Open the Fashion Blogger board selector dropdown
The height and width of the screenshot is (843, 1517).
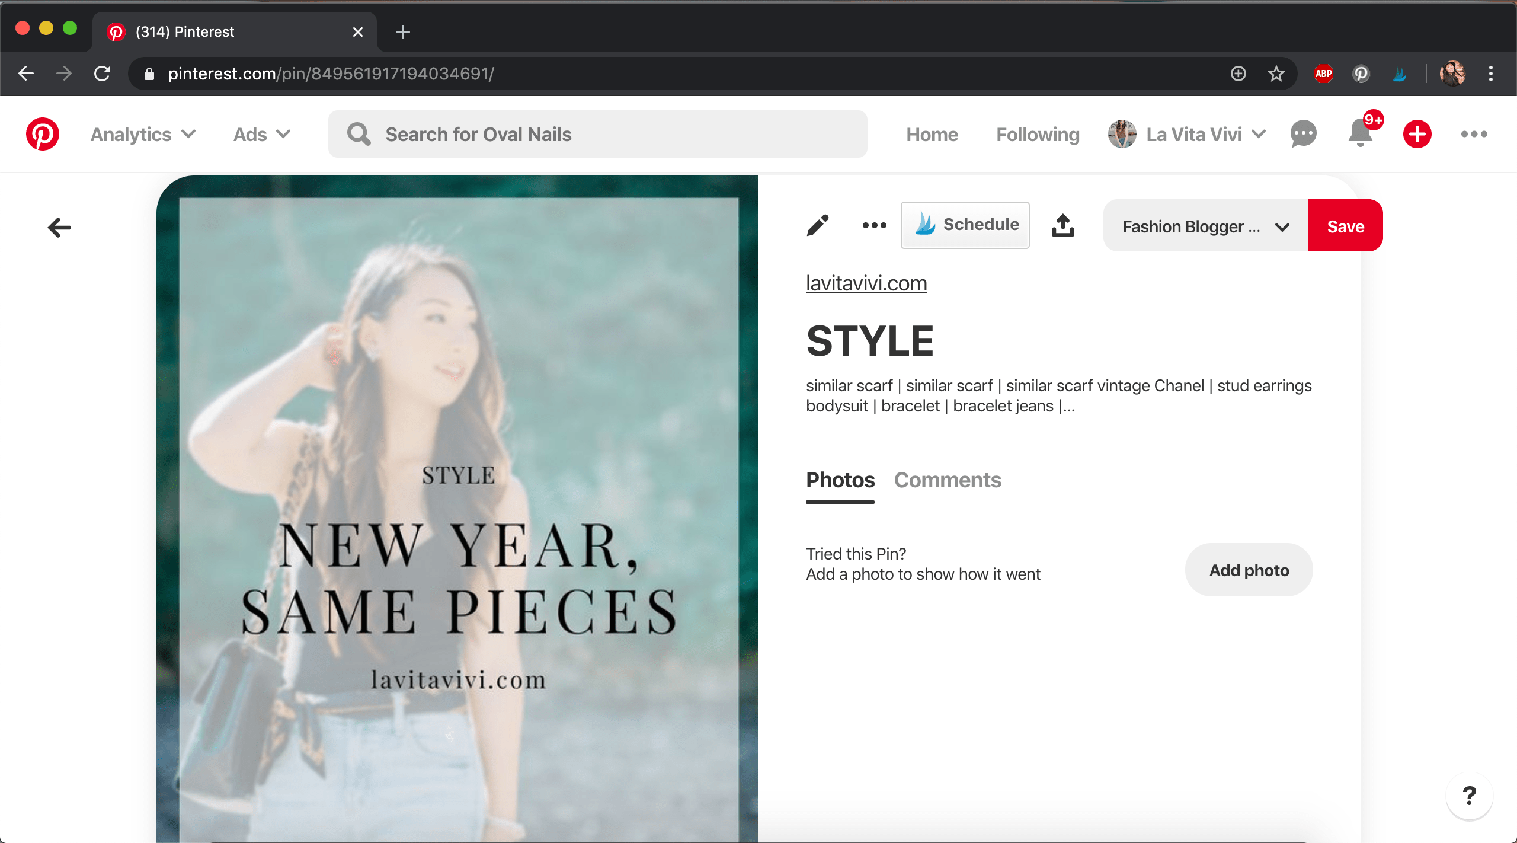(x=1205, y=226)
